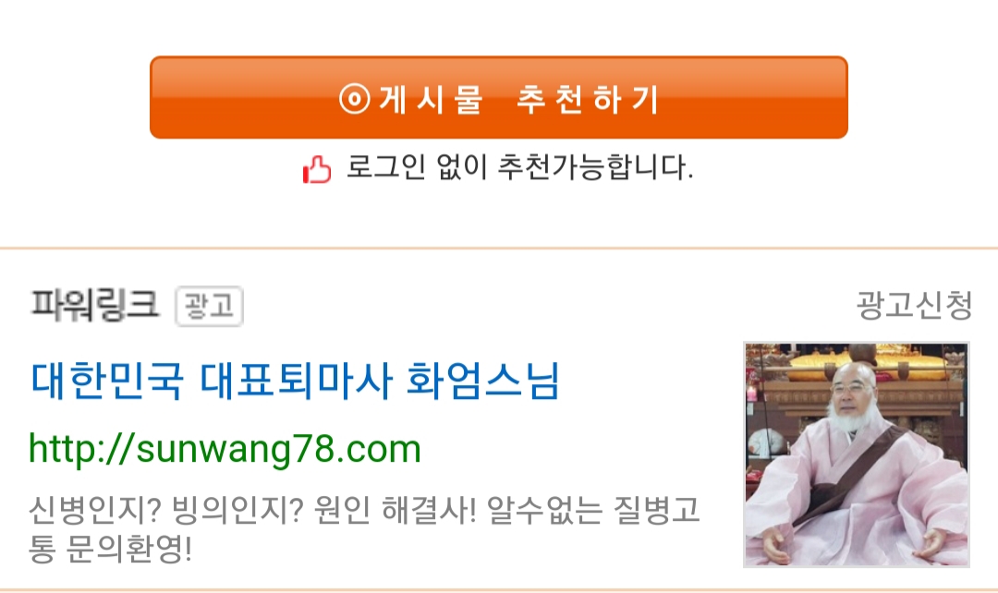The image size is (998, 593).
Task: Click the sunwang78 domain text
Action: (x=235, y=449)
